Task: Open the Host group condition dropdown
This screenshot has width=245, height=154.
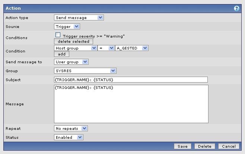Action: [76, 48]
